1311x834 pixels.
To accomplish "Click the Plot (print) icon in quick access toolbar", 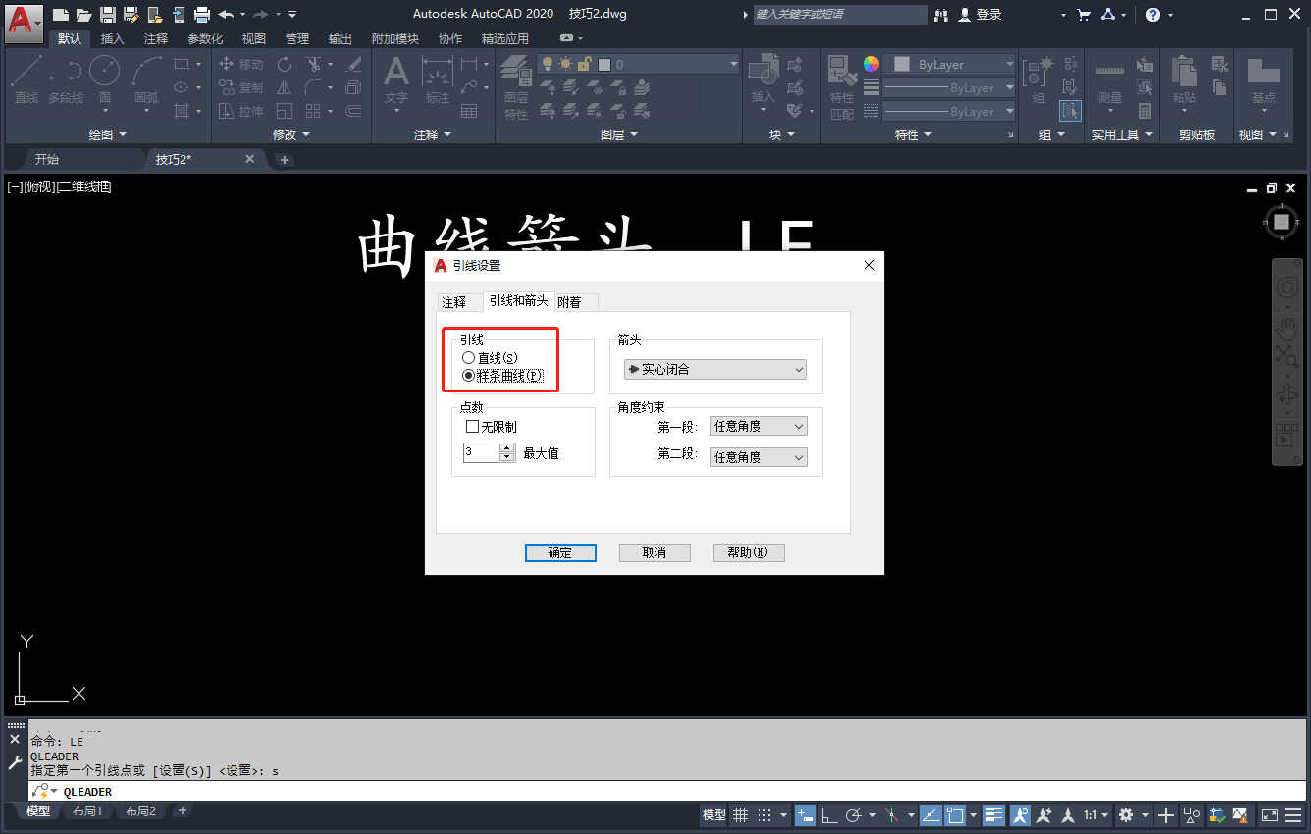I will 201,14.
